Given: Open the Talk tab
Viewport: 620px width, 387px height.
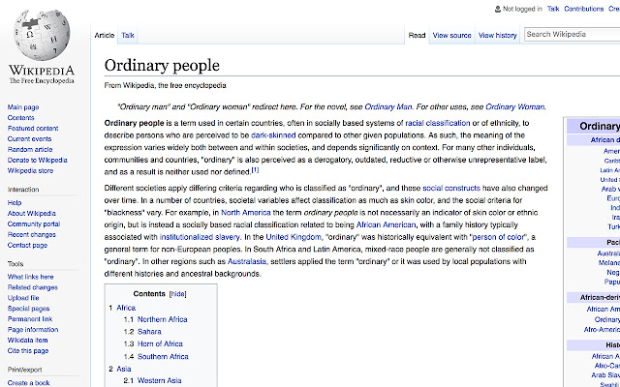Looking at the screenshot, I should pyautogui.click(x=128, y=35).
